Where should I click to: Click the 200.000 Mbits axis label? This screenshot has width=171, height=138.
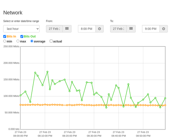[11, 63]
